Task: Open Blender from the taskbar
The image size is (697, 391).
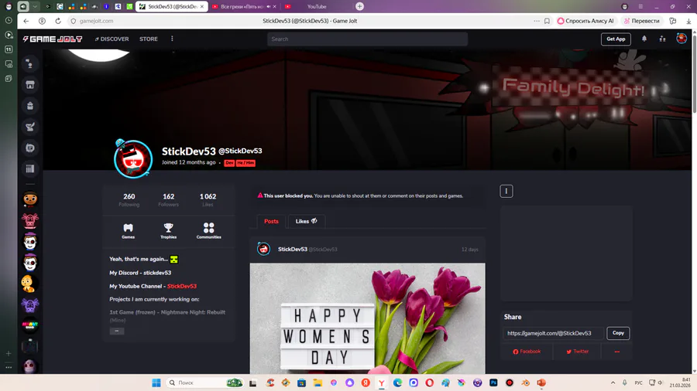Action: pos(525,382)
